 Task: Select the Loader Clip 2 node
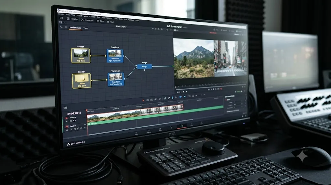pyautogui.click(x=81, y=81)
